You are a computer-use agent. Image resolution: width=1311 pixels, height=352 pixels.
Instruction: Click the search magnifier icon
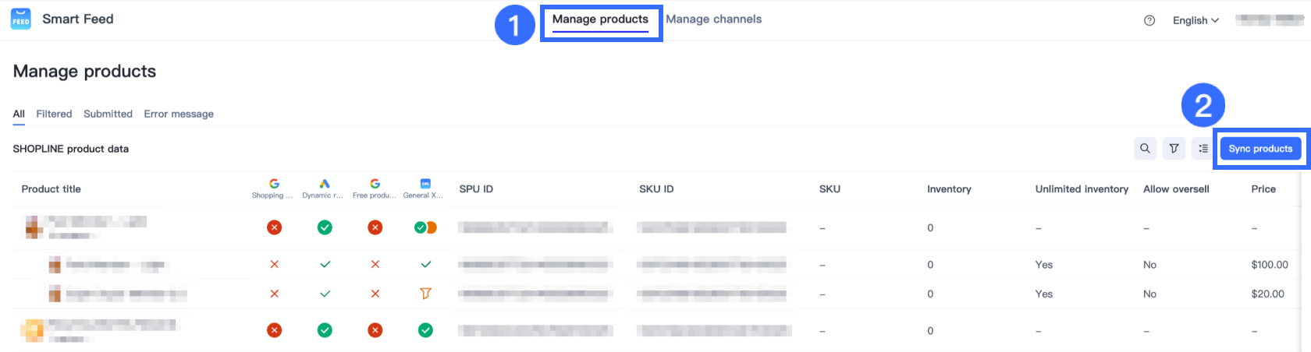click(x=1145, y=149)
